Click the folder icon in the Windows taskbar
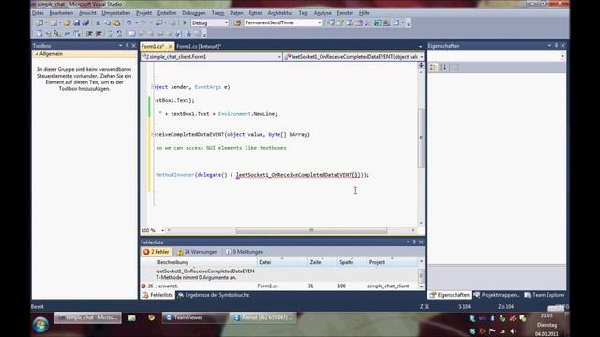 [132, 318]
